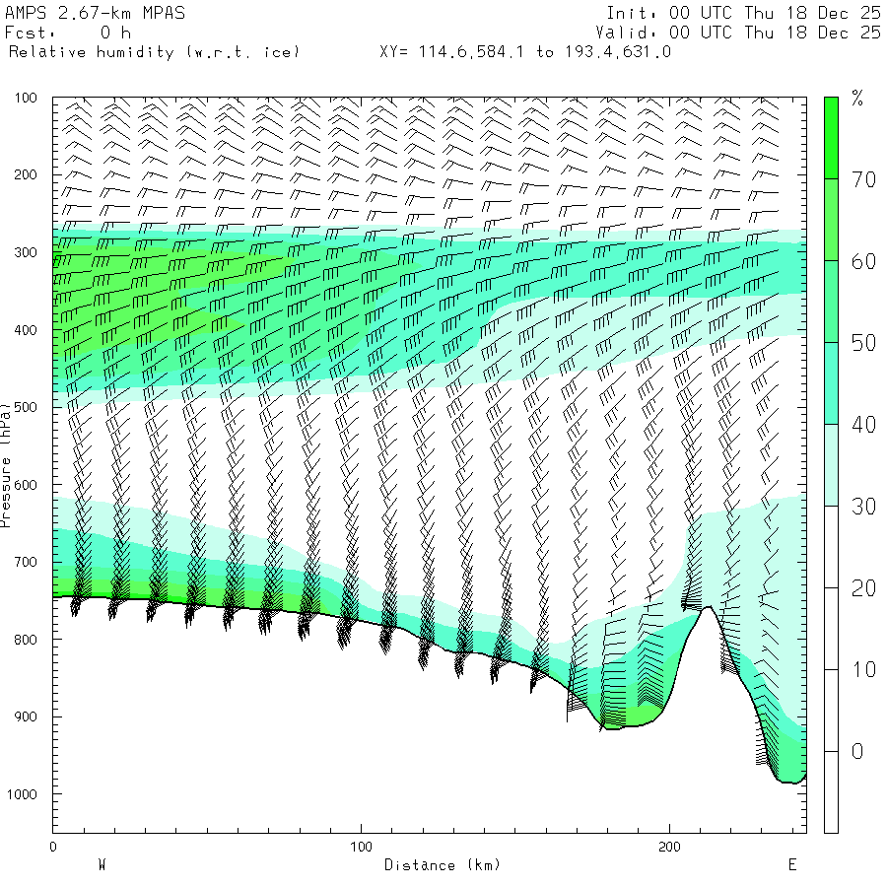The height and width of the screenshot is (887, 887).
Task: Click the 'E' east endpoint marker
Action: point(792,865)
